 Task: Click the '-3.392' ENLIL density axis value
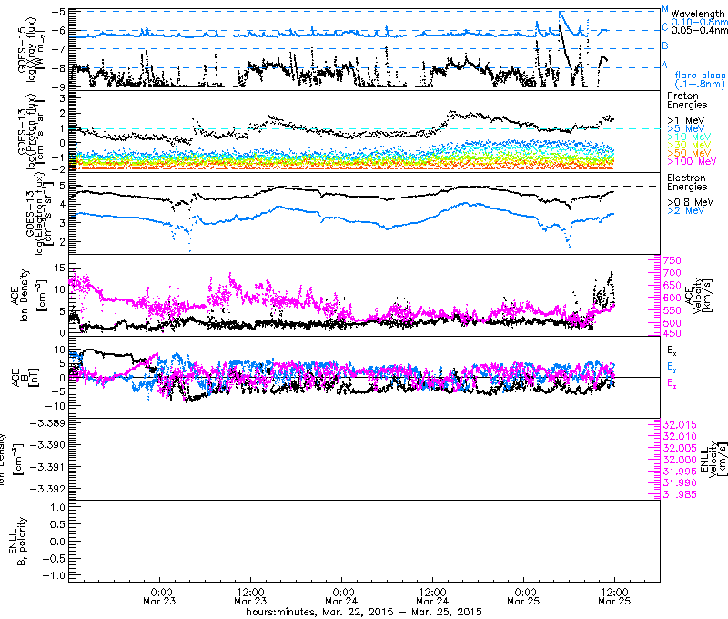point(47,489)
